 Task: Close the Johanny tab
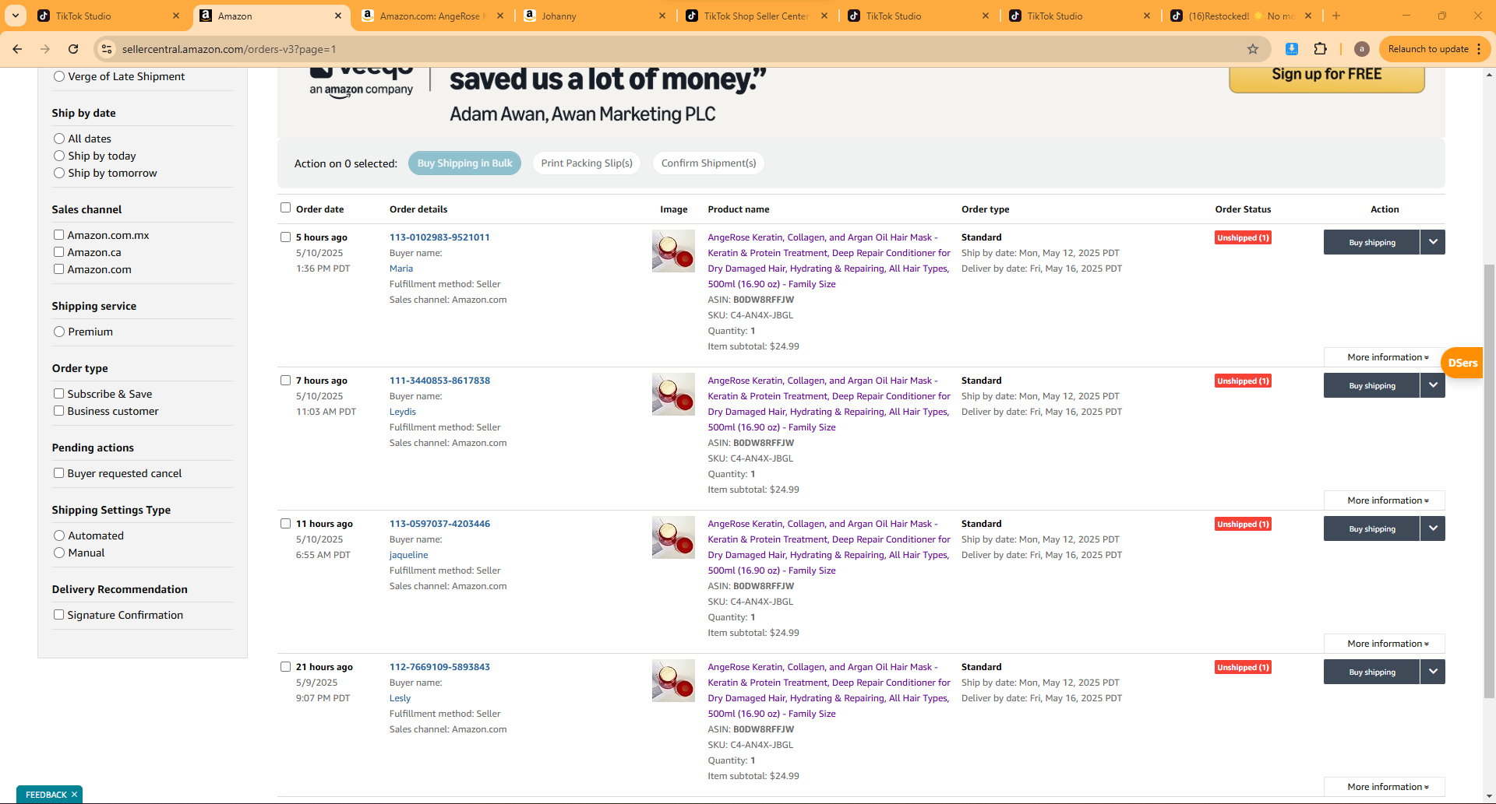(662, 16)
